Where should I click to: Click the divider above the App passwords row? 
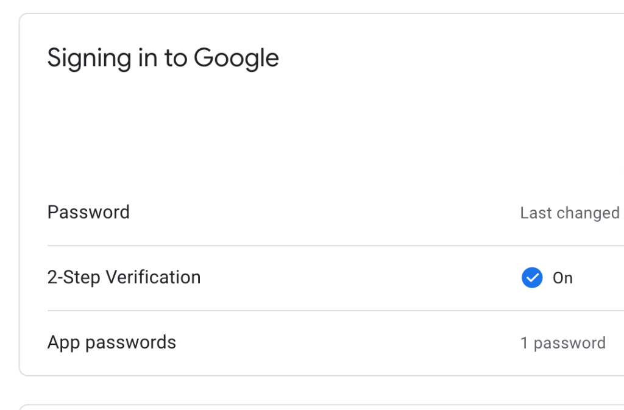click(x=305, y=311)
